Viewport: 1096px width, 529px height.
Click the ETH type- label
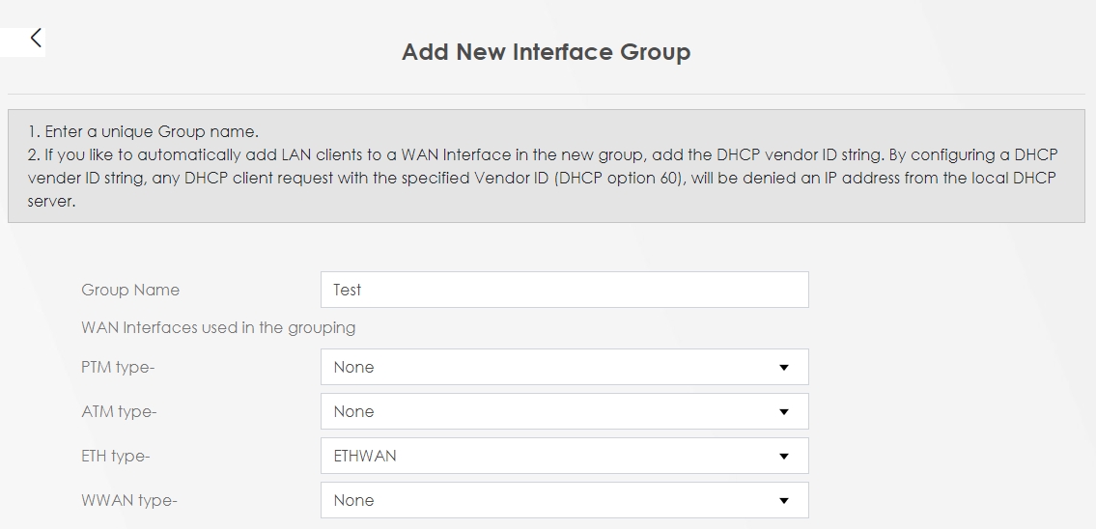116,457
